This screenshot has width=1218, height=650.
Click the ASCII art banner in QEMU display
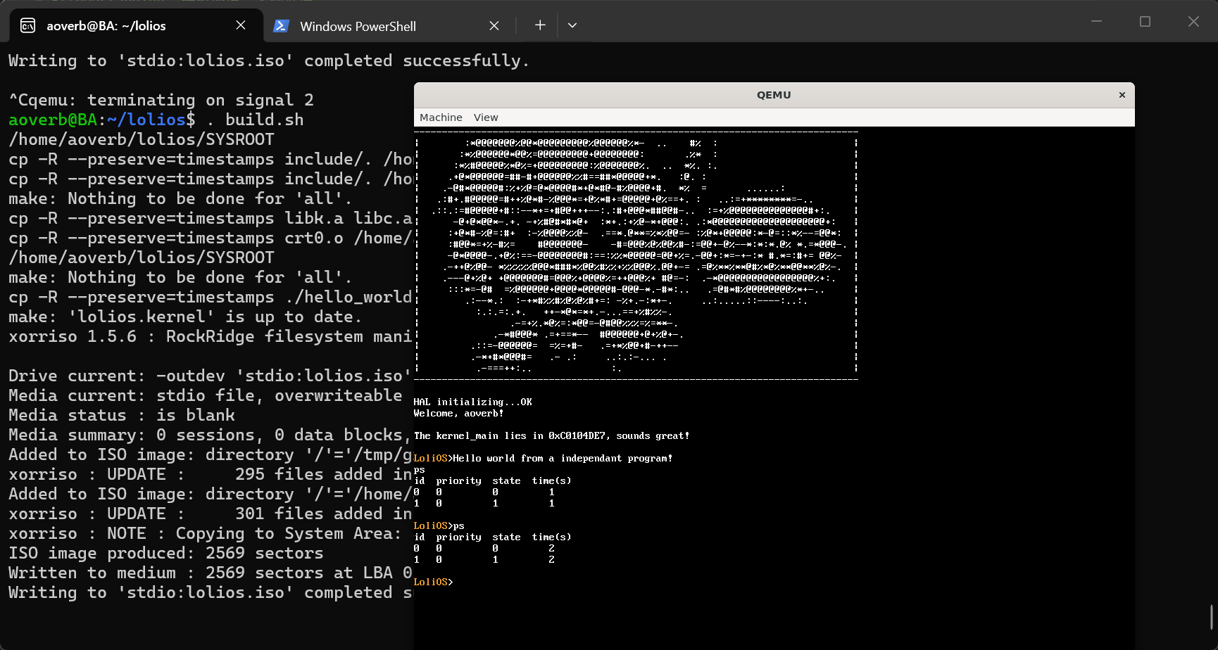[636, 255]
